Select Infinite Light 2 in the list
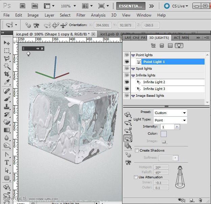The width and height of the screenshot is (211, 204). [x=154, y=82]
